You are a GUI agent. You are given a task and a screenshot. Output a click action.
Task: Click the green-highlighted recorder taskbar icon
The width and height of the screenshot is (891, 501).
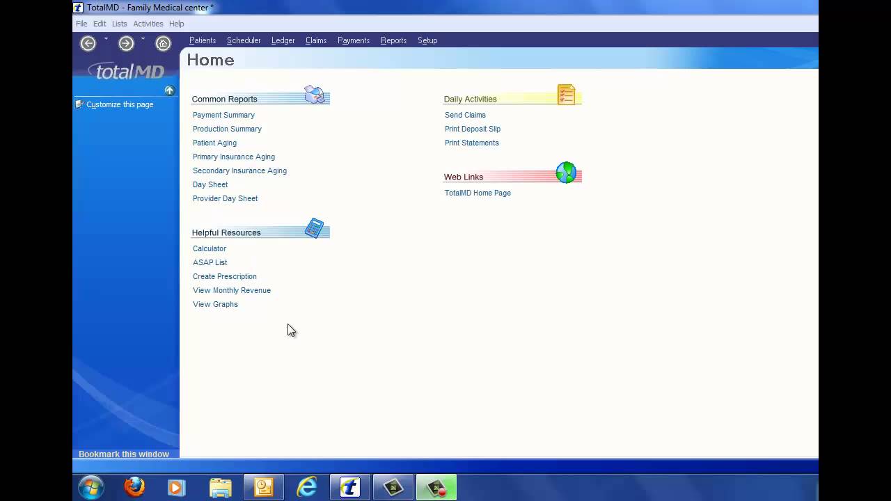coord(436,487)
